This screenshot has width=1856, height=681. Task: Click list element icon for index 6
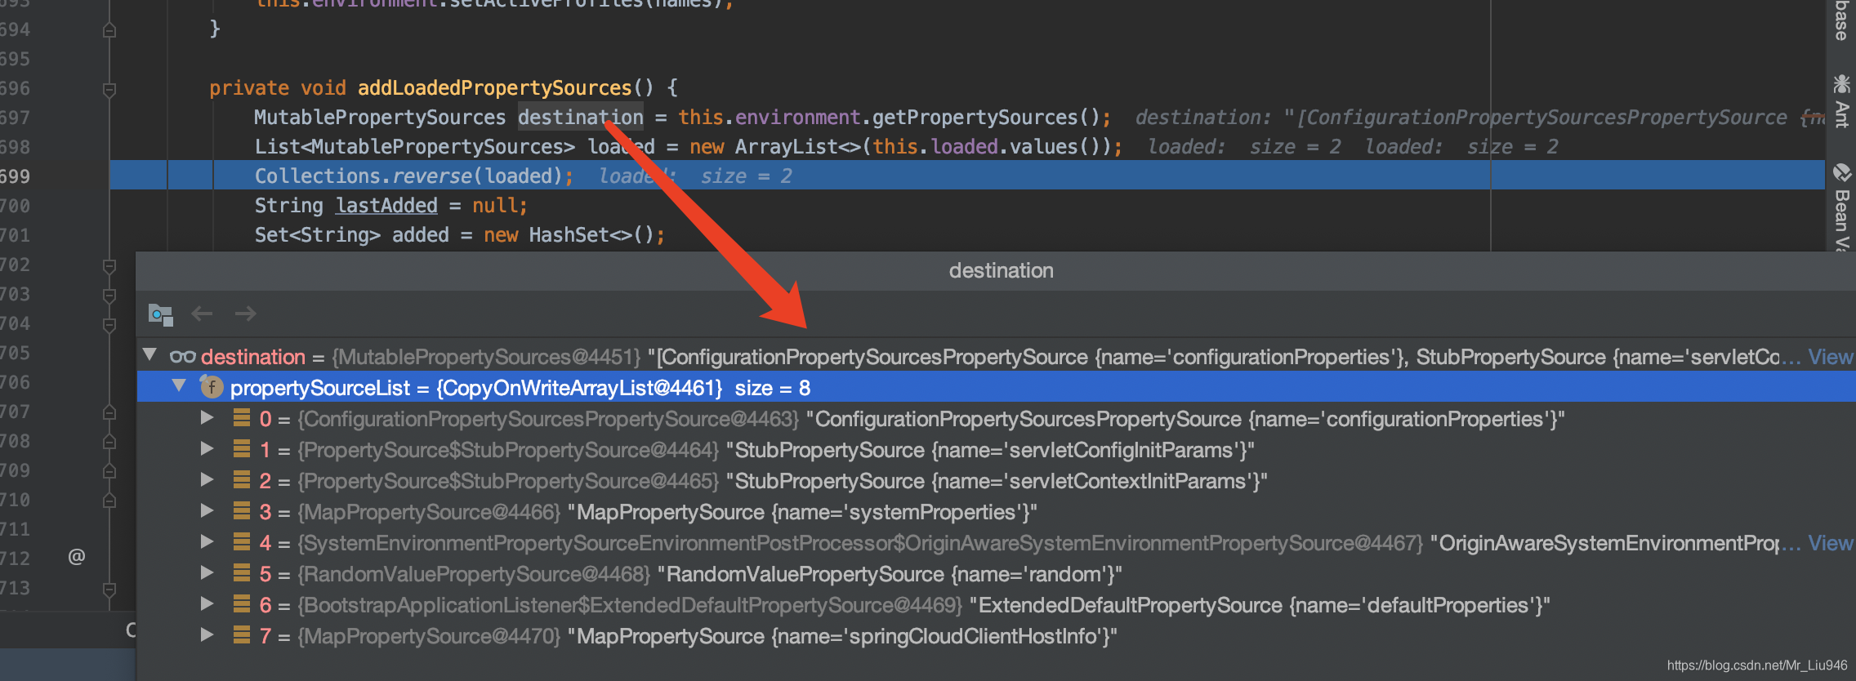[x=242, y=604]
